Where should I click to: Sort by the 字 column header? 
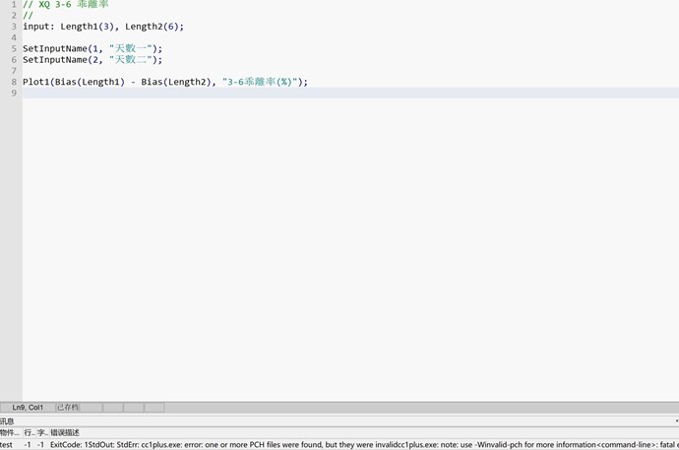point(41,432)
